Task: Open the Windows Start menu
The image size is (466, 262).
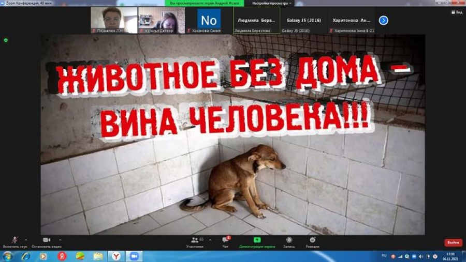Action: pos(7,256)
